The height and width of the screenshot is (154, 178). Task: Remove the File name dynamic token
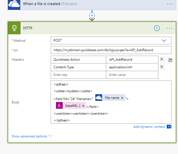coord(122,98)
